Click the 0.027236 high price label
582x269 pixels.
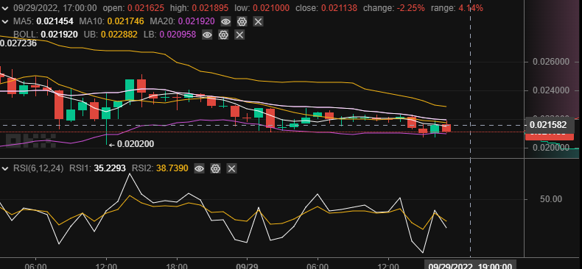18,43
